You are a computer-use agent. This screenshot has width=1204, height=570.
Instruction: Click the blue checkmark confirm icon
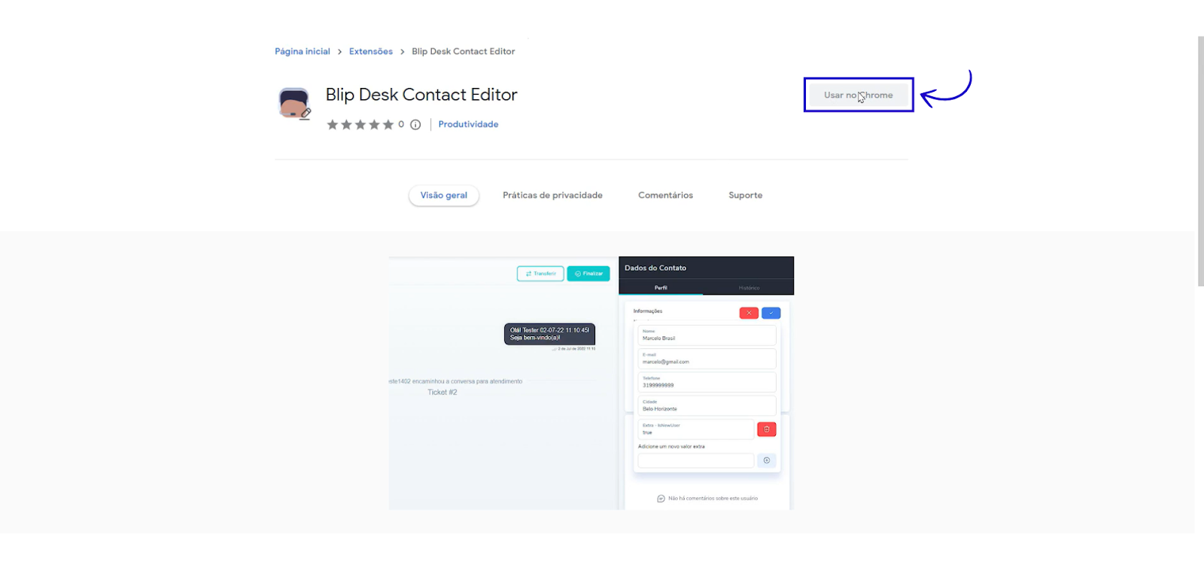click(771, 313)
